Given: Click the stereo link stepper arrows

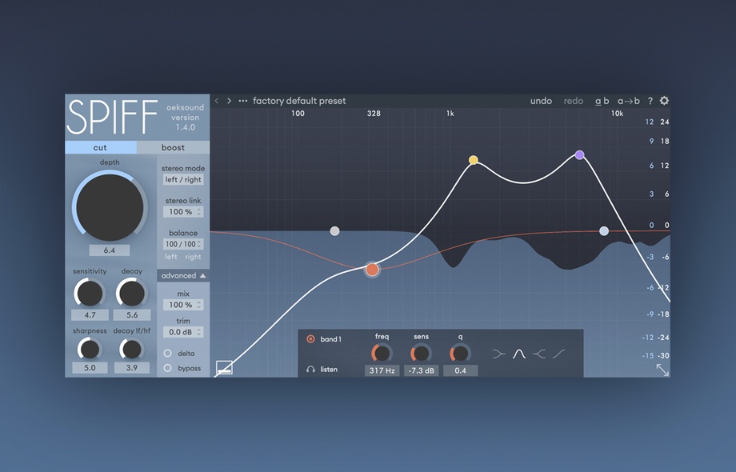Looking at the screenshot, I should click(x=199, y=212).
